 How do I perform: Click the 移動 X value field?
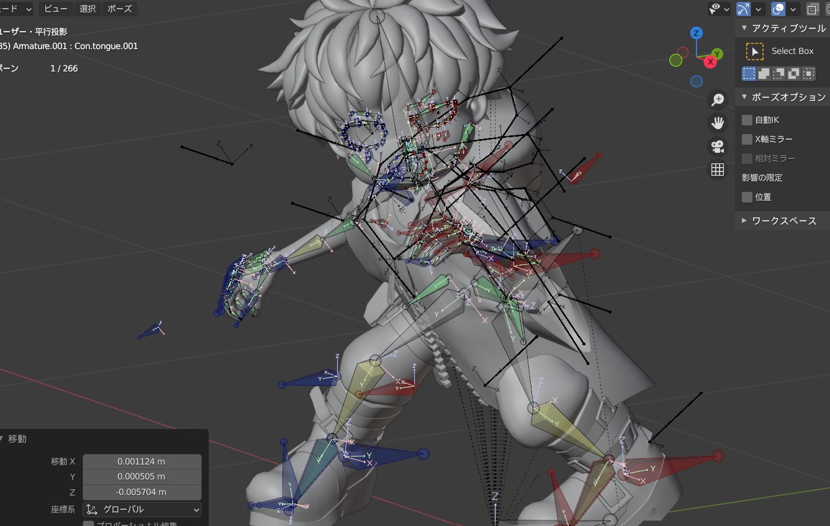tap(142, 461)
